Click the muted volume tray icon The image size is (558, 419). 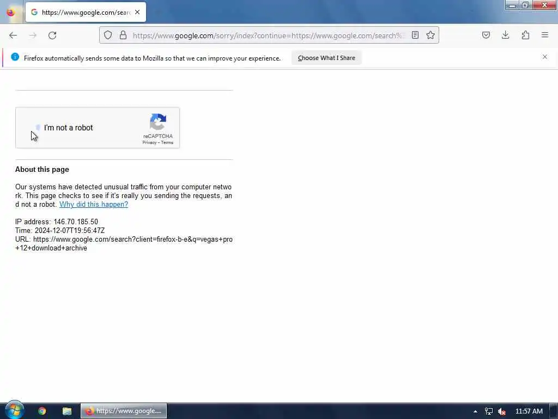(x=502, y=411)
